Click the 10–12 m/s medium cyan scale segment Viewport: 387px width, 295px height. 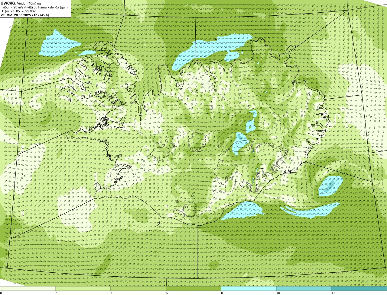pos(304,288)
